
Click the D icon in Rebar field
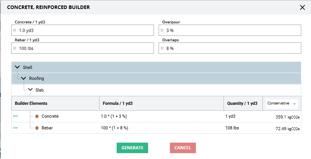click(x=15, y=48)
